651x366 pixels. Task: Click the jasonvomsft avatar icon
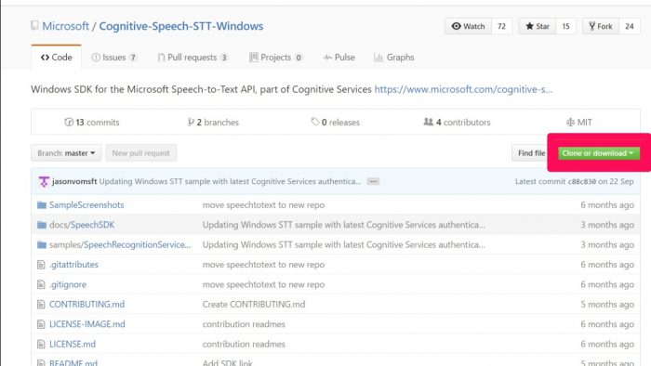(x=44, y=181)
